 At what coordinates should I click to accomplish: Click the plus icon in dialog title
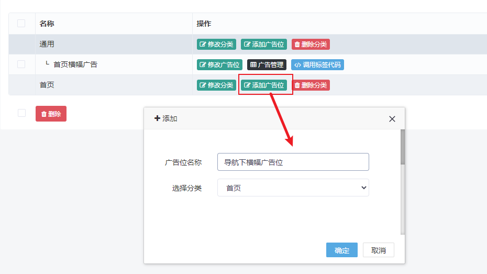coord(157,118)
